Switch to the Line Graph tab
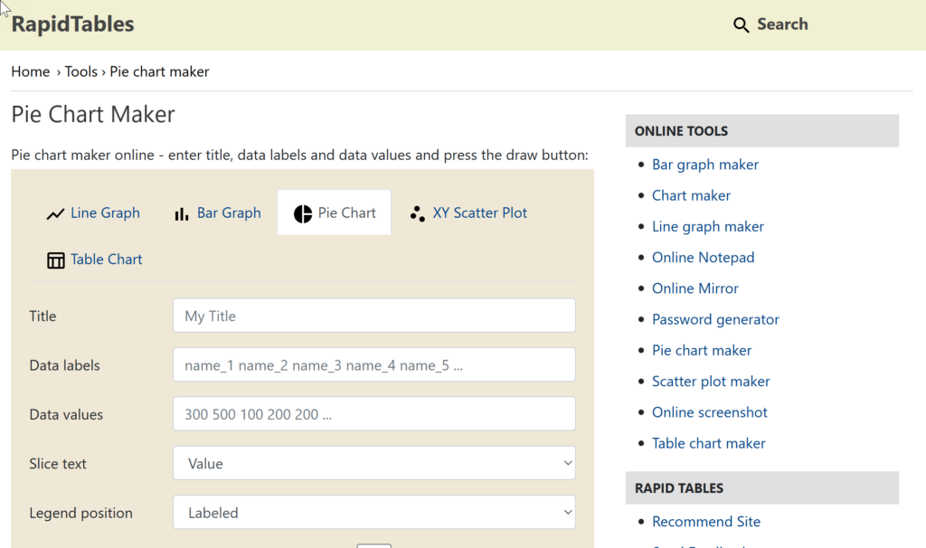 pyautogui.click(x=105, y=213)
